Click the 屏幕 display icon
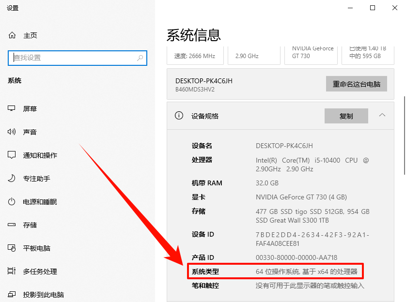This screenshot has width=406, height=302. [x=12, y=108]
